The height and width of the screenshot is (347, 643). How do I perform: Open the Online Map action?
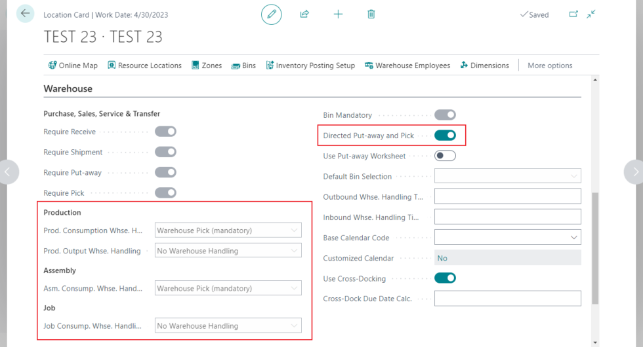click(x=73, y=65)
